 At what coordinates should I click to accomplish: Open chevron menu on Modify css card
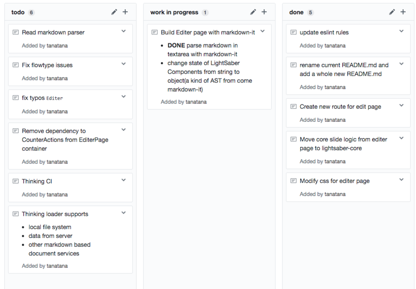401,179
